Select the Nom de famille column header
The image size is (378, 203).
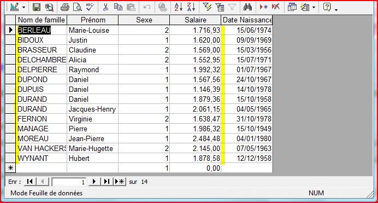point(41,20)
